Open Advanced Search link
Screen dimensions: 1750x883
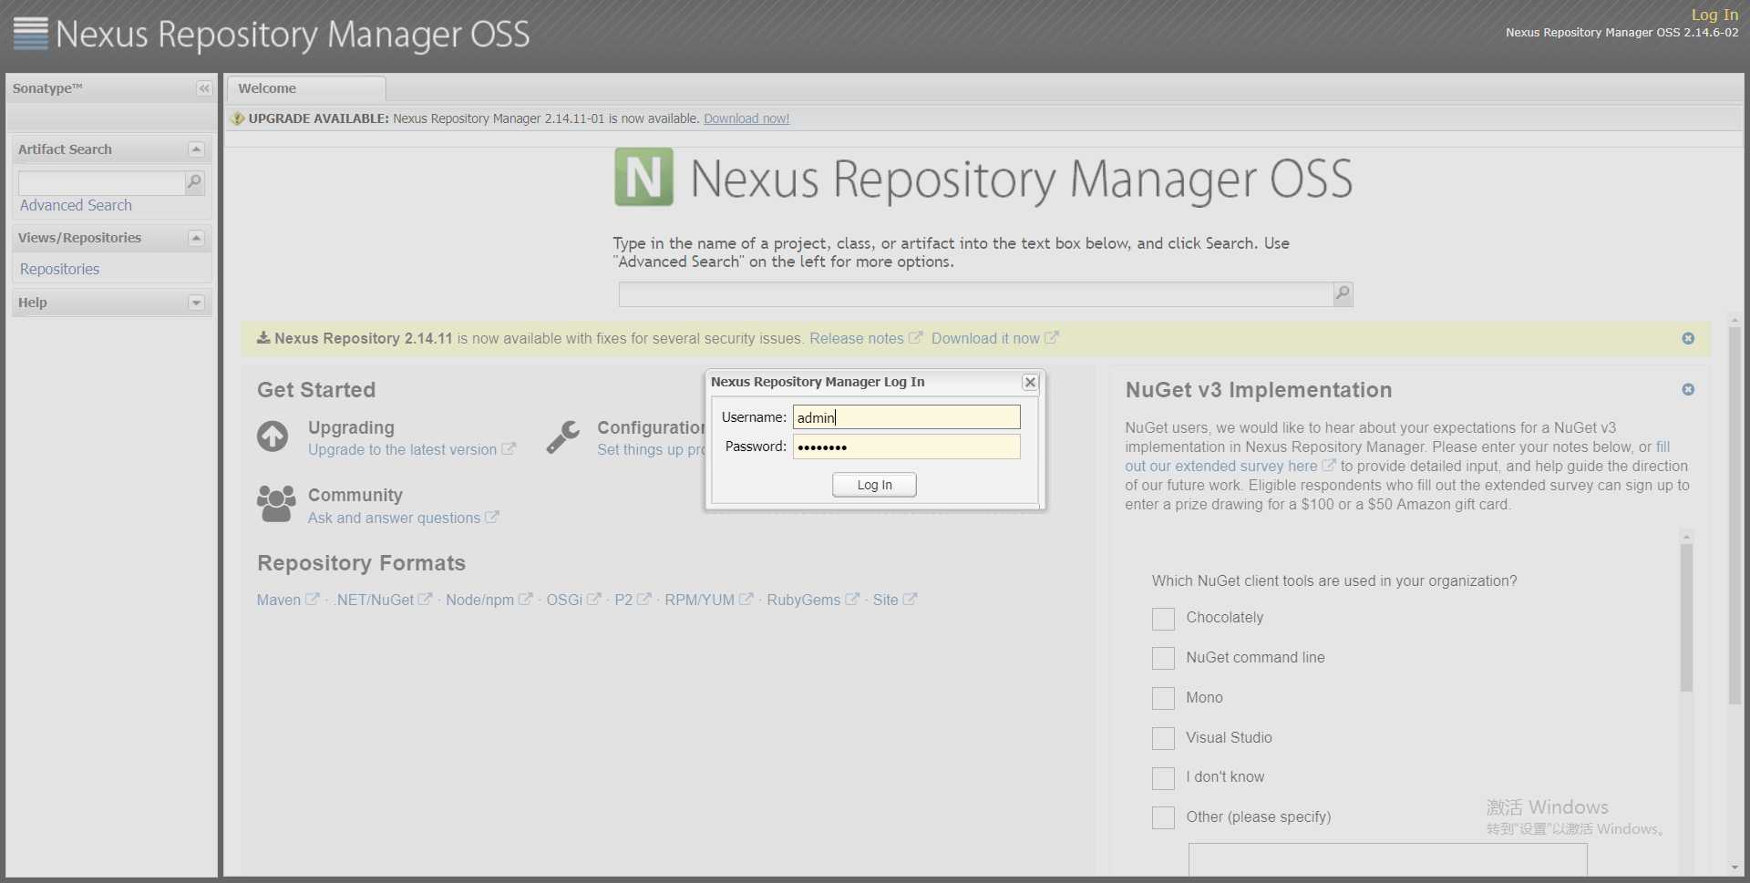pyautogui.click(x=76, y=205)
